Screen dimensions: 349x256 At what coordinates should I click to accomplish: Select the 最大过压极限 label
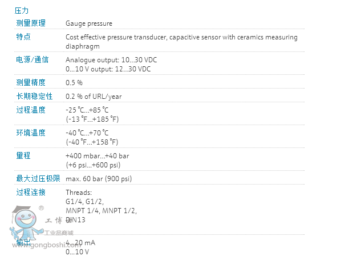tap(38, 178)
